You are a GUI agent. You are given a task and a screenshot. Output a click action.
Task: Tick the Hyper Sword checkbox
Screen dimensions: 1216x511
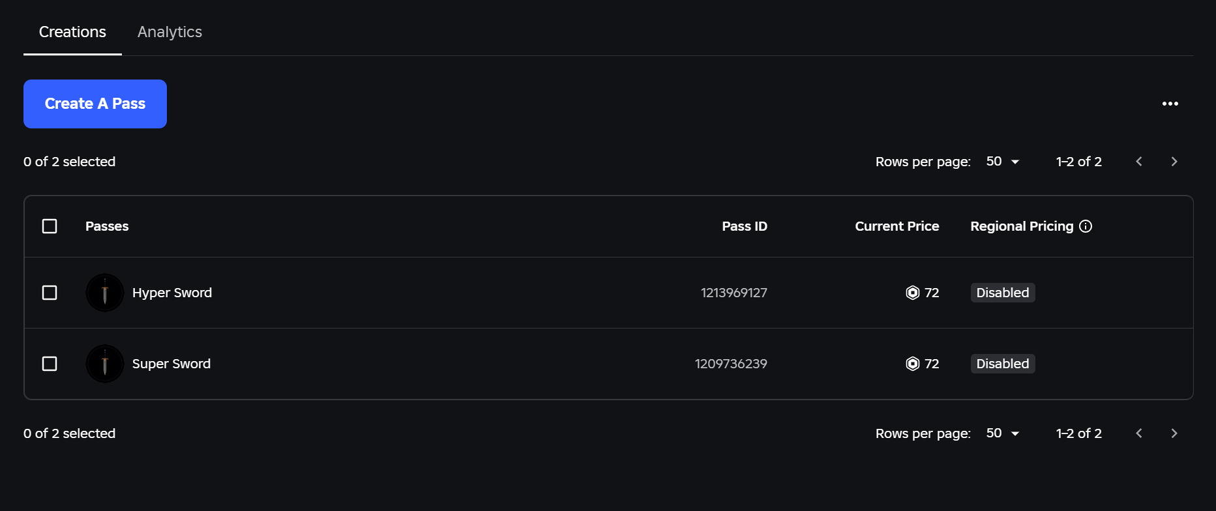(50, 293)
